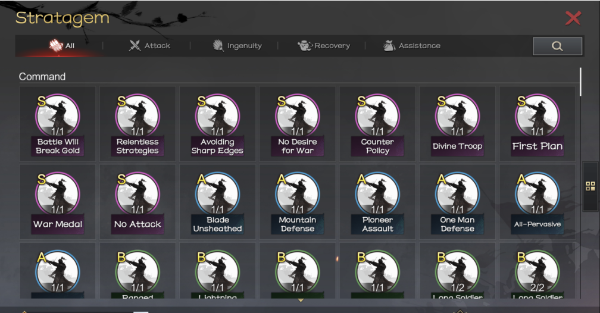Image resolution: width=600 pixels, height=313 pixels.
Task: Open the Mountain Defense stratagem
Action: pos(298,201)
